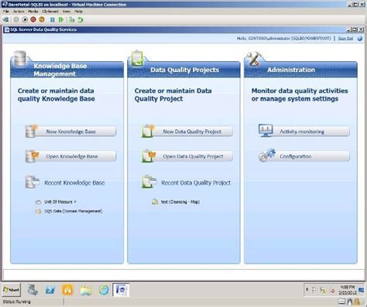Click the keyboard icon in VM status bar
This screenshot has width=367, height=307.
click(341, 302)
